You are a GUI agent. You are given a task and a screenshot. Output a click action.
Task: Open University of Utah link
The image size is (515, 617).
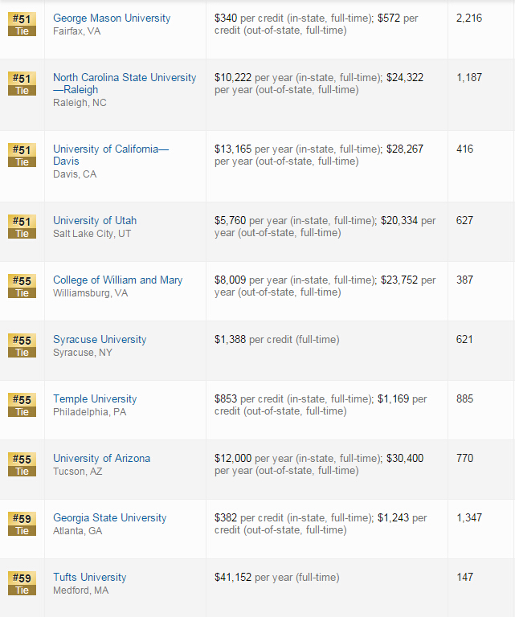click(95, 220)
